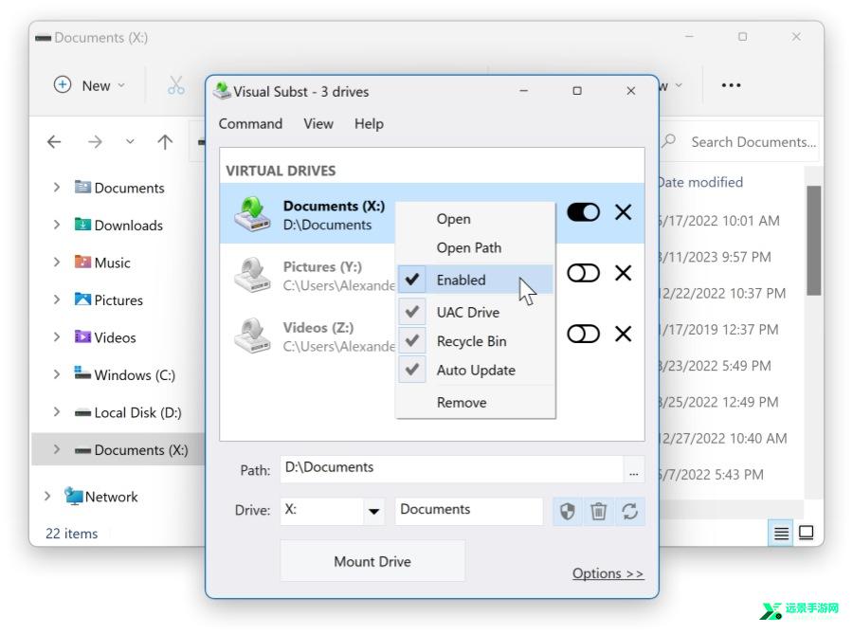Expand Local Disk (D:) tree node

pyautogui.click(x=57, y=412)
